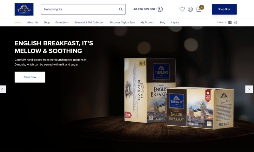The image size is (254, 152).
Task: Click the Thurson logo in the header
Action: [24, 9]
